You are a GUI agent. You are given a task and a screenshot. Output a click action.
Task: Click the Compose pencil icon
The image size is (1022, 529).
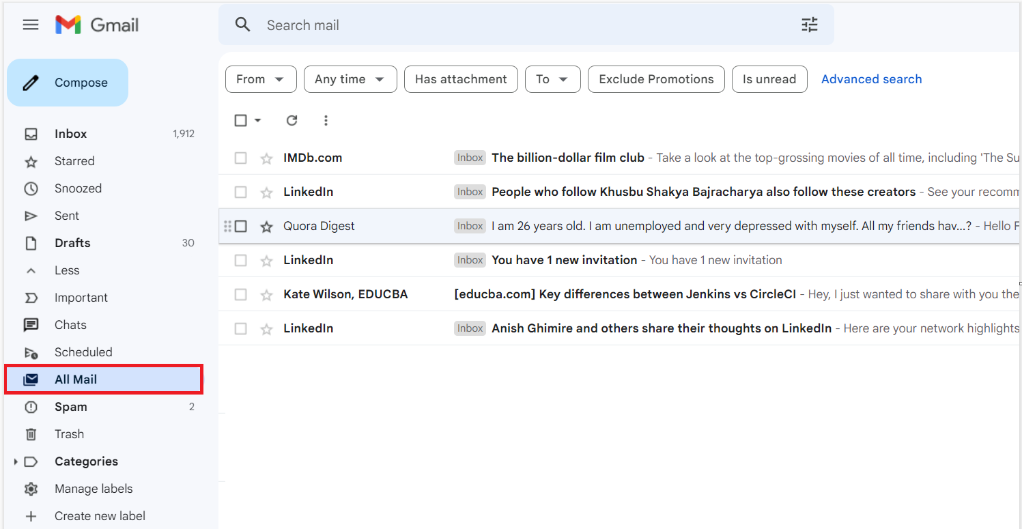click(31, 83)
